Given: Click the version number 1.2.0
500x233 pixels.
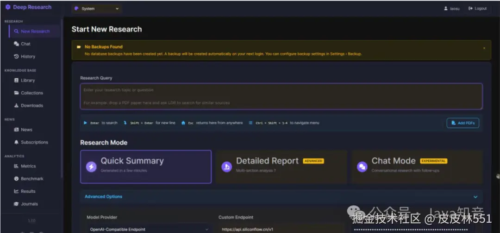Looking at the screenshot, I should (x=31, y=220).
